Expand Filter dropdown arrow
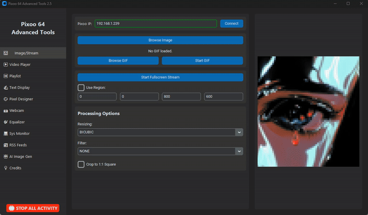This screenshot has width=368, height=215. click(x=239, y=151)
